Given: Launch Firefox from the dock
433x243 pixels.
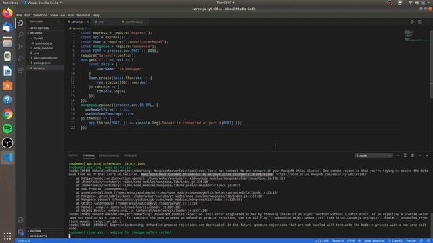Looking at the screenshot, I should (7, 13).
